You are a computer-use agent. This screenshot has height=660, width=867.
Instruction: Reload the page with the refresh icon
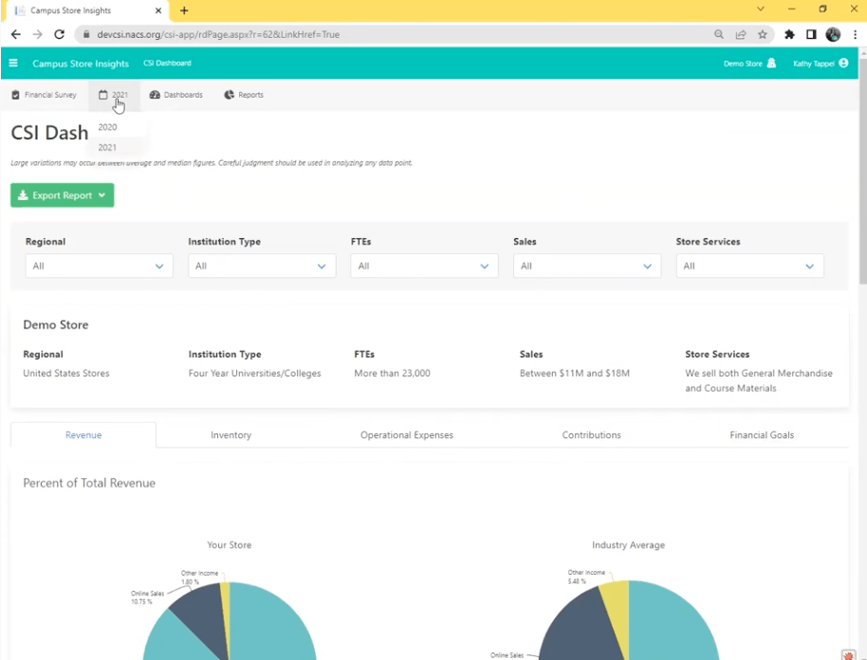coord(59,34)
